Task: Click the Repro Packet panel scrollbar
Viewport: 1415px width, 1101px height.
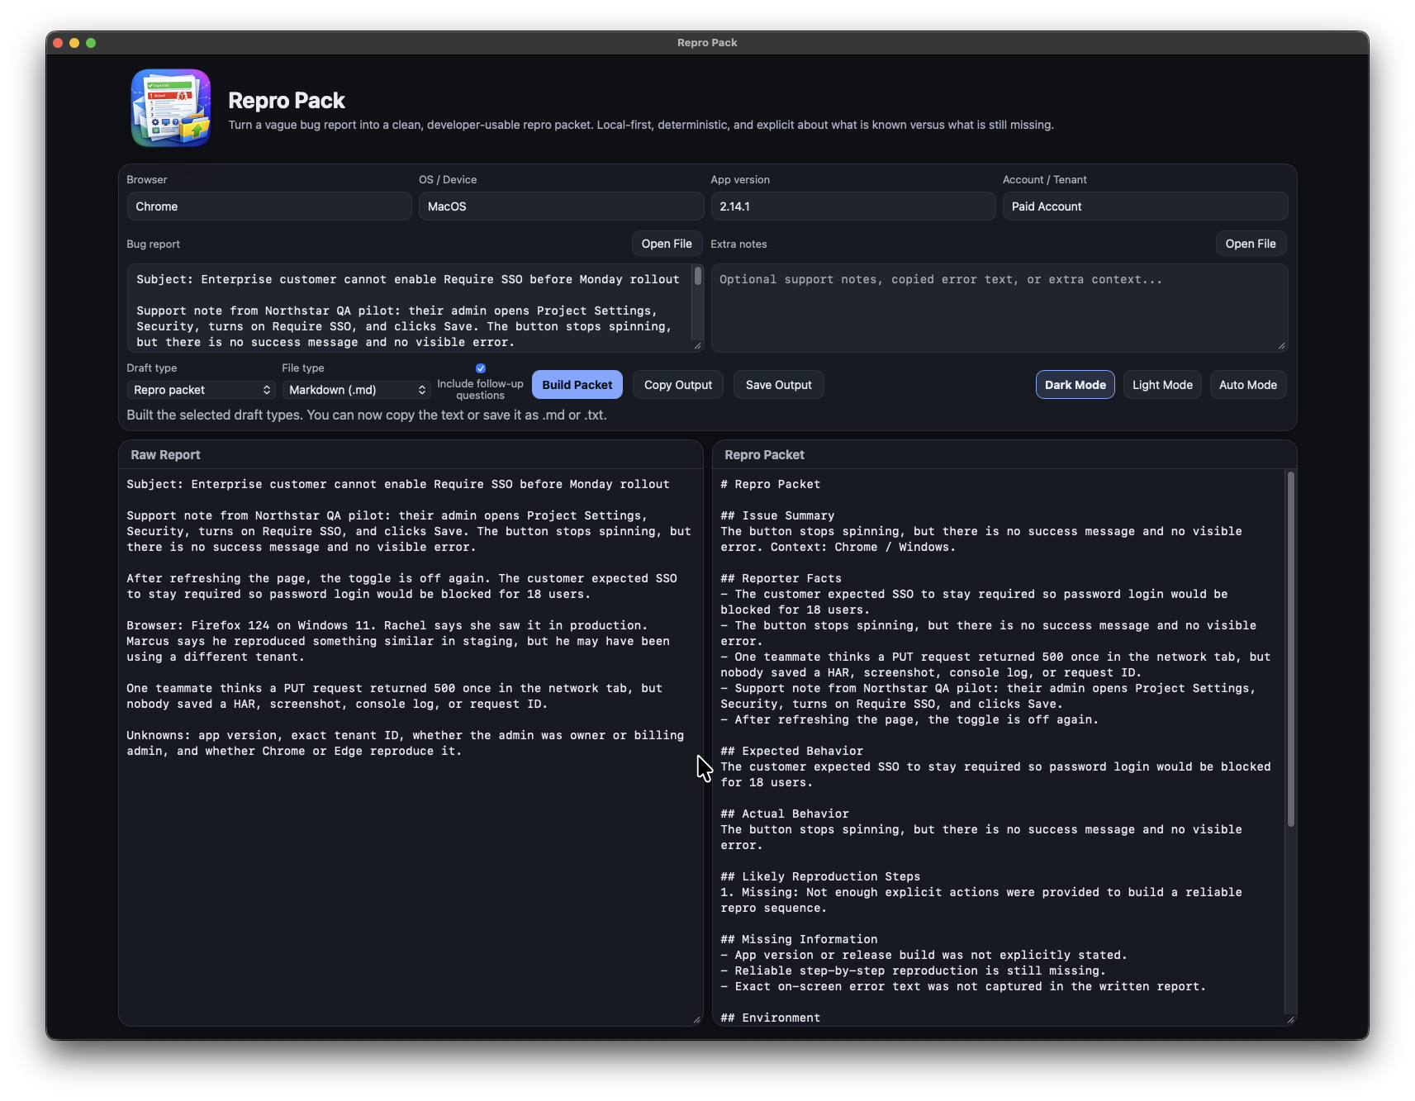Action: point(1290,648)
